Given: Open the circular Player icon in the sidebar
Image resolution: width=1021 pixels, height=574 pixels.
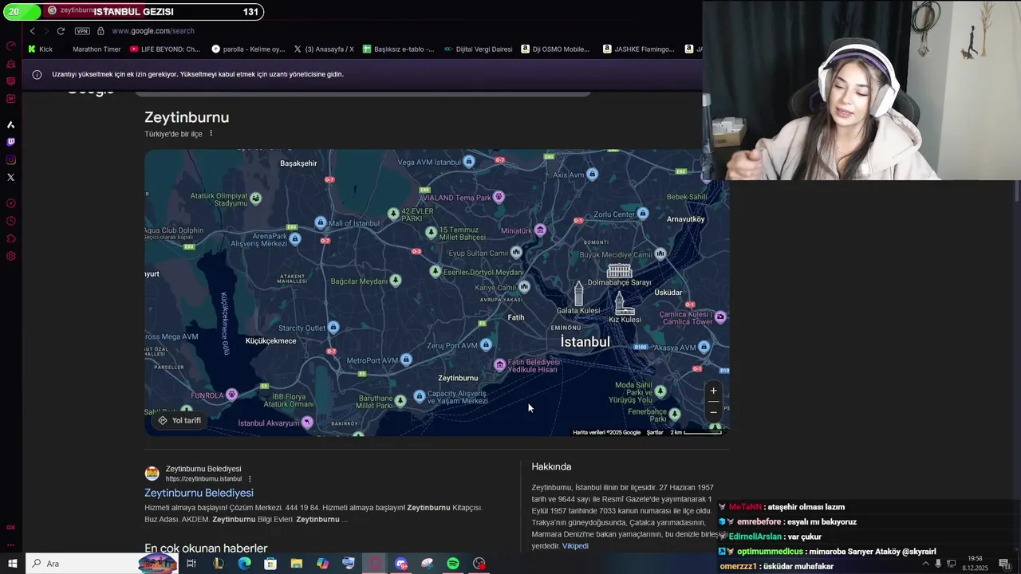Looking at the screenshot, I should pos(11,203).
